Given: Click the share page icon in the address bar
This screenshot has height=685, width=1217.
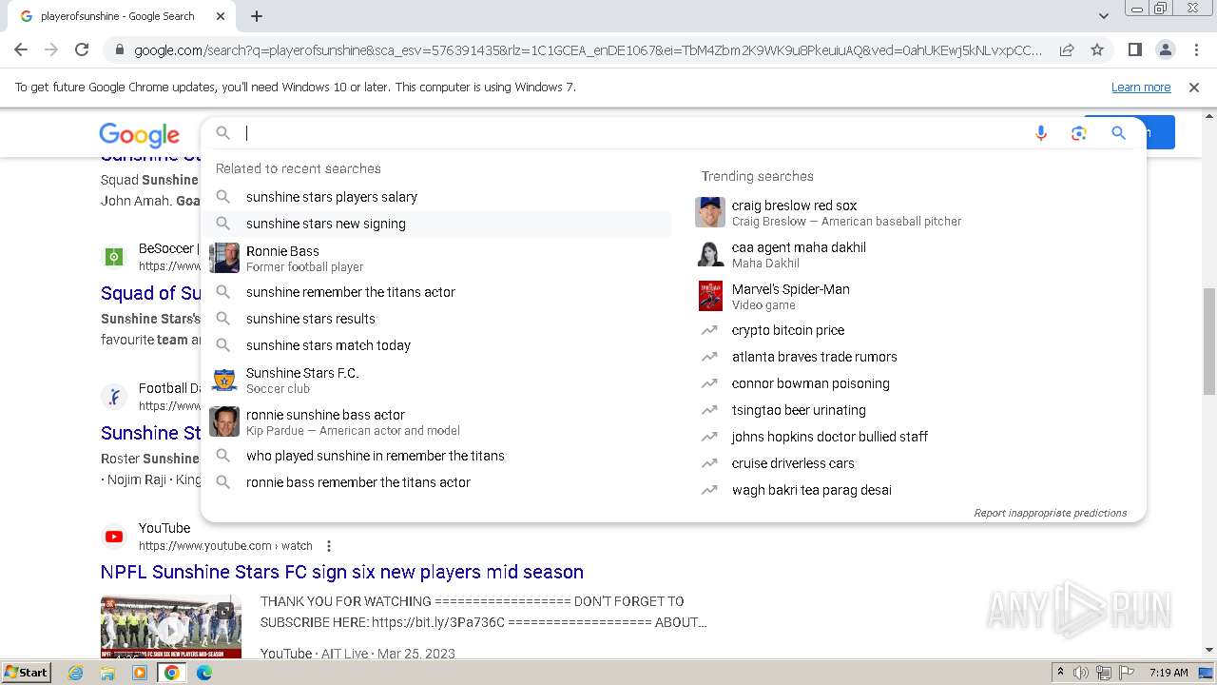Looking at the screenshot, I should [1067, 49].
